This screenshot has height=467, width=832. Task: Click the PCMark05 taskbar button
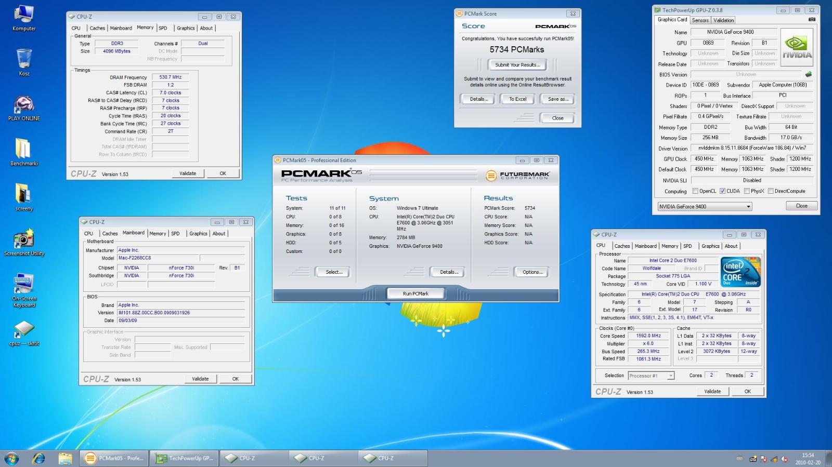[x=114, y=458]
